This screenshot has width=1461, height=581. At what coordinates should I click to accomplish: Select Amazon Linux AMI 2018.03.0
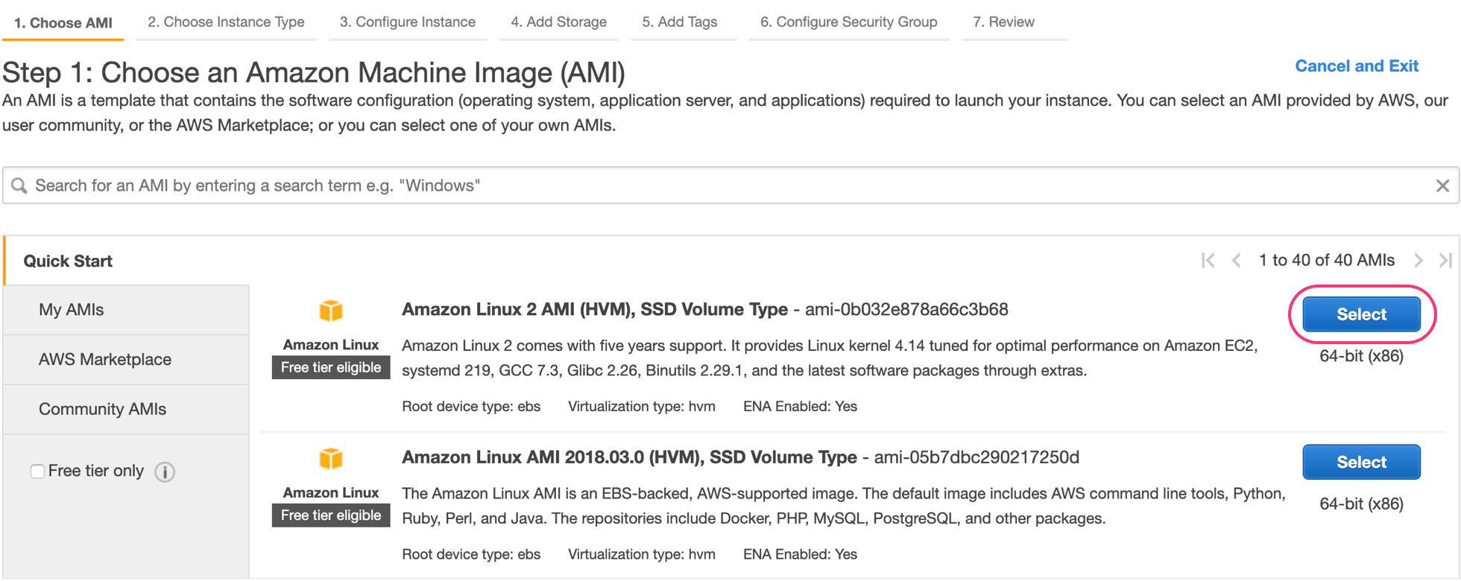(x=1361, y=463)
